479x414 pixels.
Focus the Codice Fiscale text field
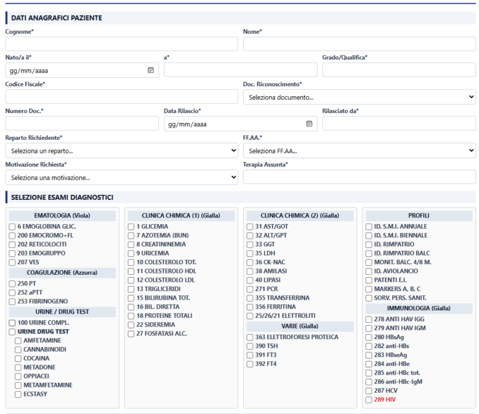coord(122,97)
